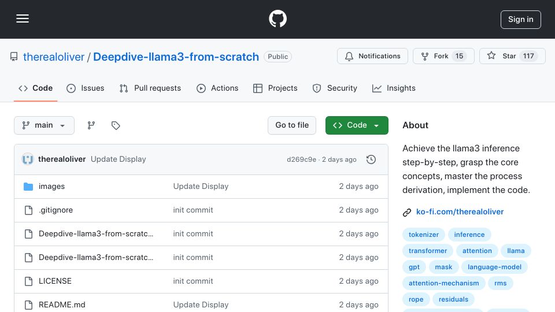The height and width of the screenshot is (312, 555).
Task: Open therealoliver commit author link
Action: click(62, 159)
